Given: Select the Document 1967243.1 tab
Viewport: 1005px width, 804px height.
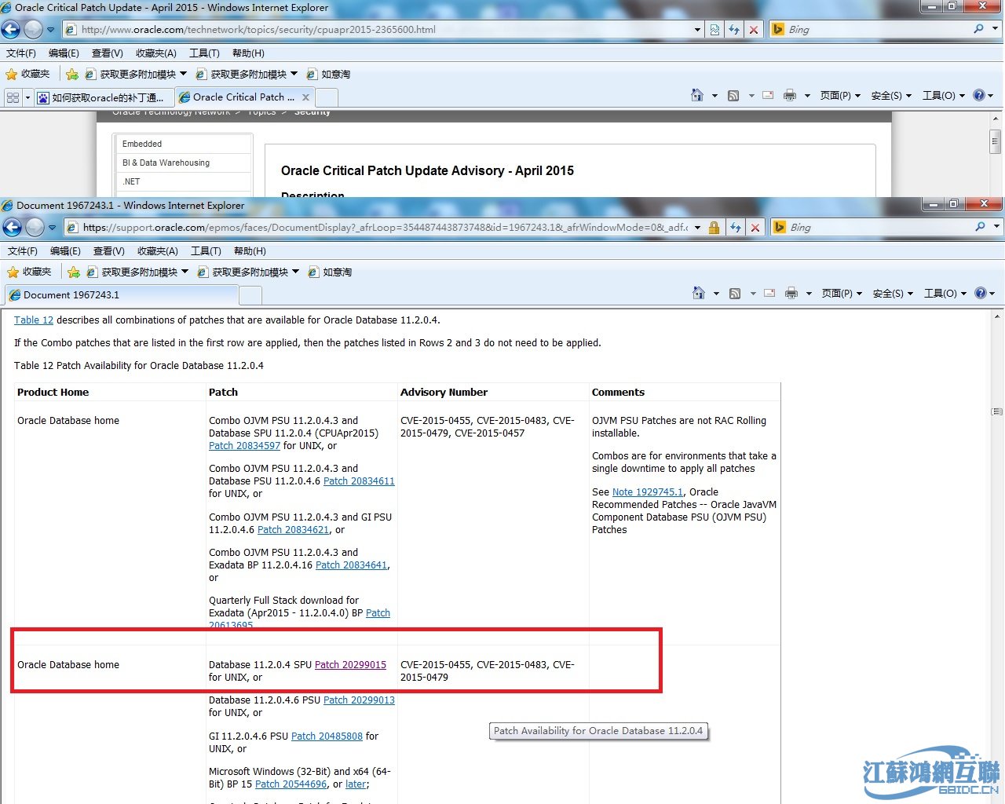Looking at the screenshot, I should coord(122,295).
